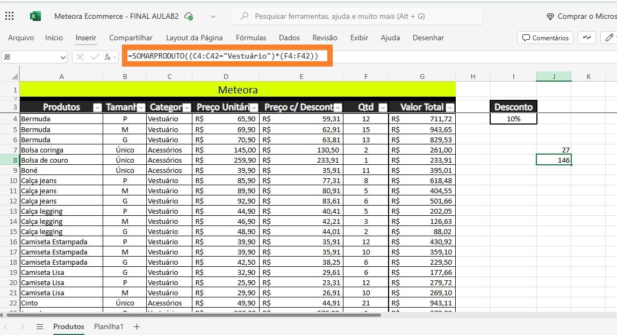Screen dimensions: 617x335
Task: Open the Preço c/ Desconto filter dropdown
Action: [338, 107]
